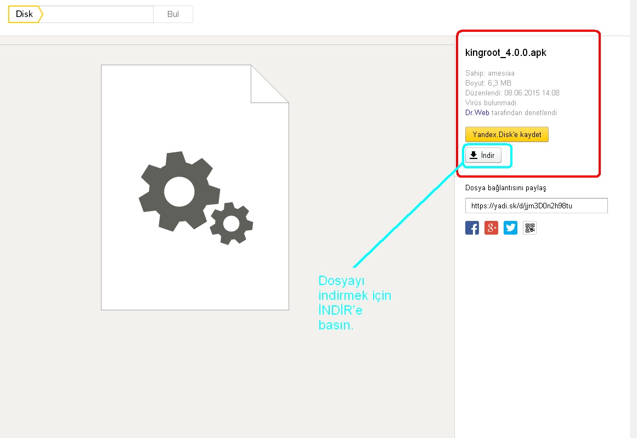Tweet the link using the Twitter icon
The width and height of the screenshot is (637, 438).
point(510,227)
